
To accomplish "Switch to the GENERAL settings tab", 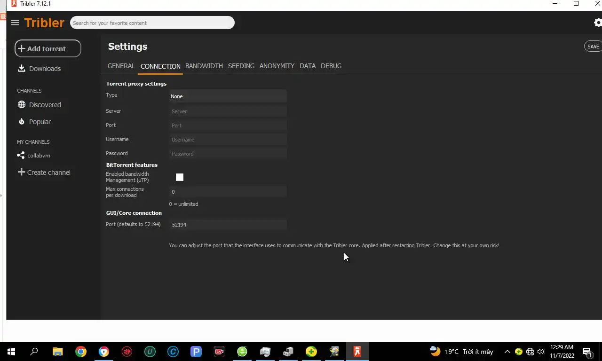I will pyautogui.click(x=121, y=66).
